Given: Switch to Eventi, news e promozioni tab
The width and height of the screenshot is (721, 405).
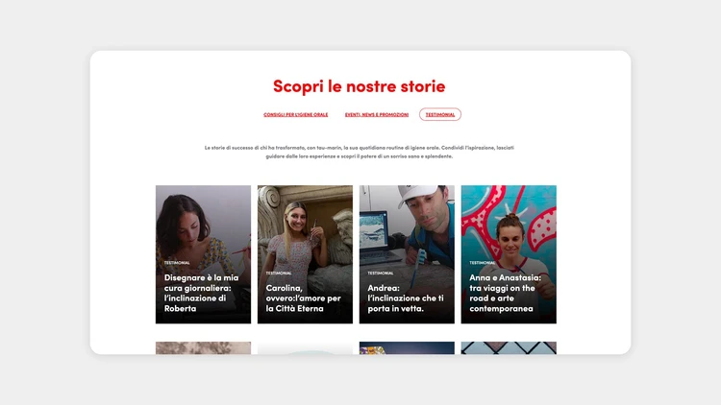Looking at the screenshot, I should (377, 114).
